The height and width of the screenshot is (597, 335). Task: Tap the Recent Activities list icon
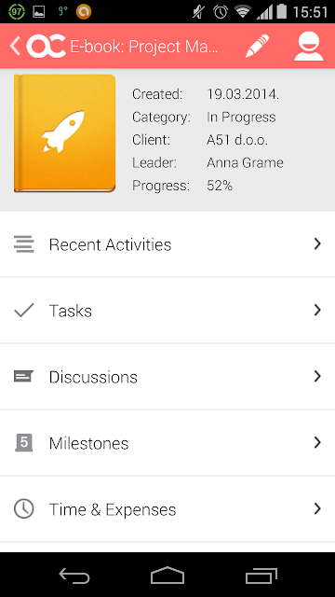[x=24, y=244]
